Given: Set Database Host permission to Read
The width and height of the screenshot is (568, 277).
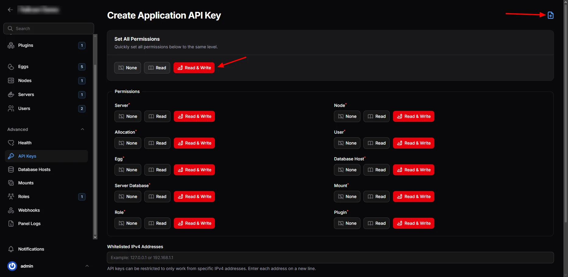Looking at the screenshot, I should pyautogui.click(x=377, y=170).
